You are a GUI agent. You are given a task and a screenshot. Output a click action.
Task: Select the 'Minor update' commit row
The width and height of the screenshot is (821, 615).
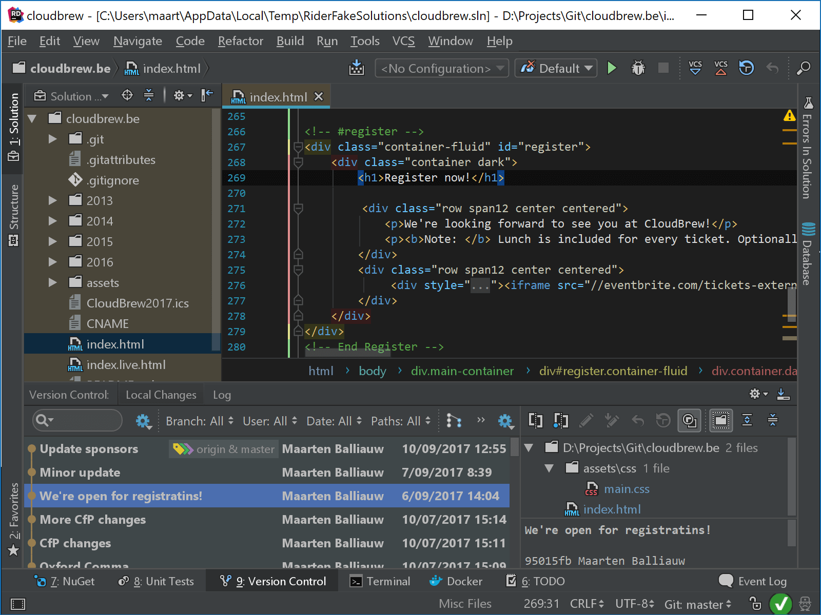coord(267,472)
